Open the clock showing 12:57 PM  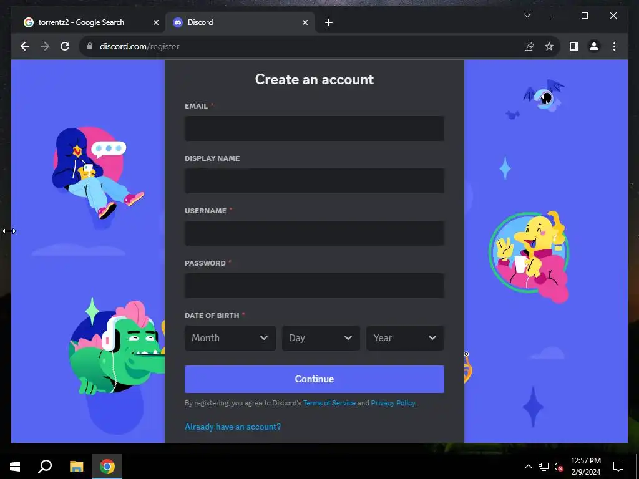coord(585,467)
